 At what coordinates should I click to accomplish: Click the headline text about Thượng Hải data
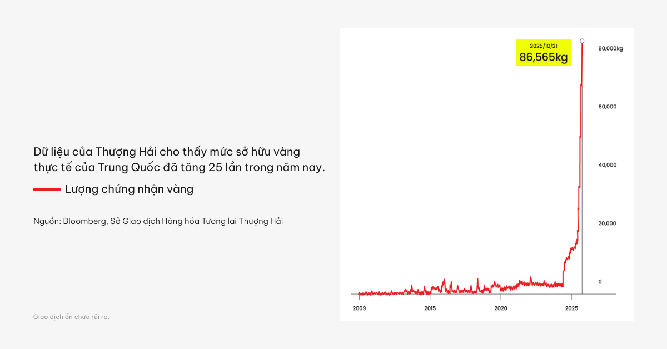tap(179, 159)
